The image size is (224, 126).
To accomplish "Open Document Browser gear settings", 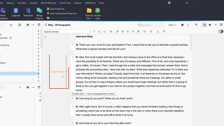I will click(210, 25).
